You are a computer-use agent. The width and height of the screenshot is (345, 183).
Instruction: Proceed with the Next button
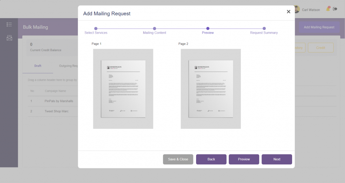tap(277, 159)
